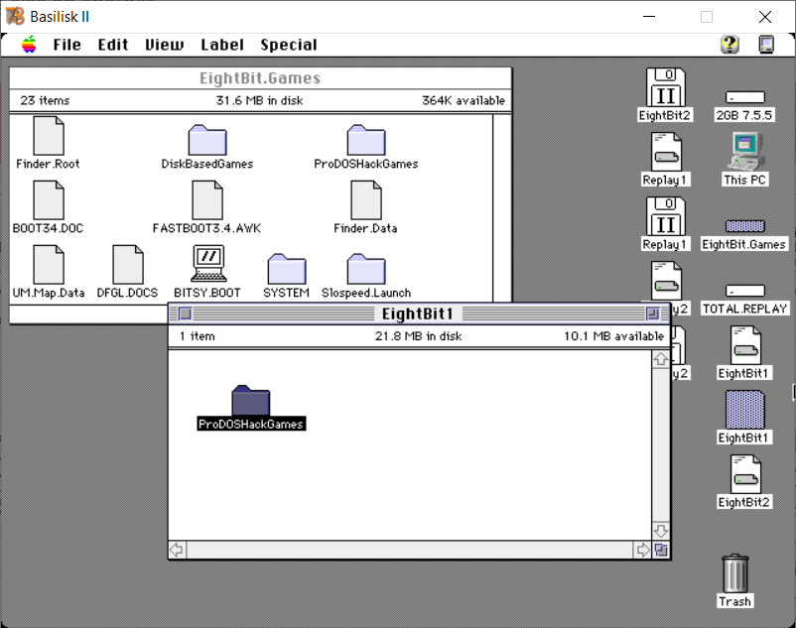Bring EightBit.Games window forward via its title
Screen dimensions: 796x628
click(x=260, y=78)
